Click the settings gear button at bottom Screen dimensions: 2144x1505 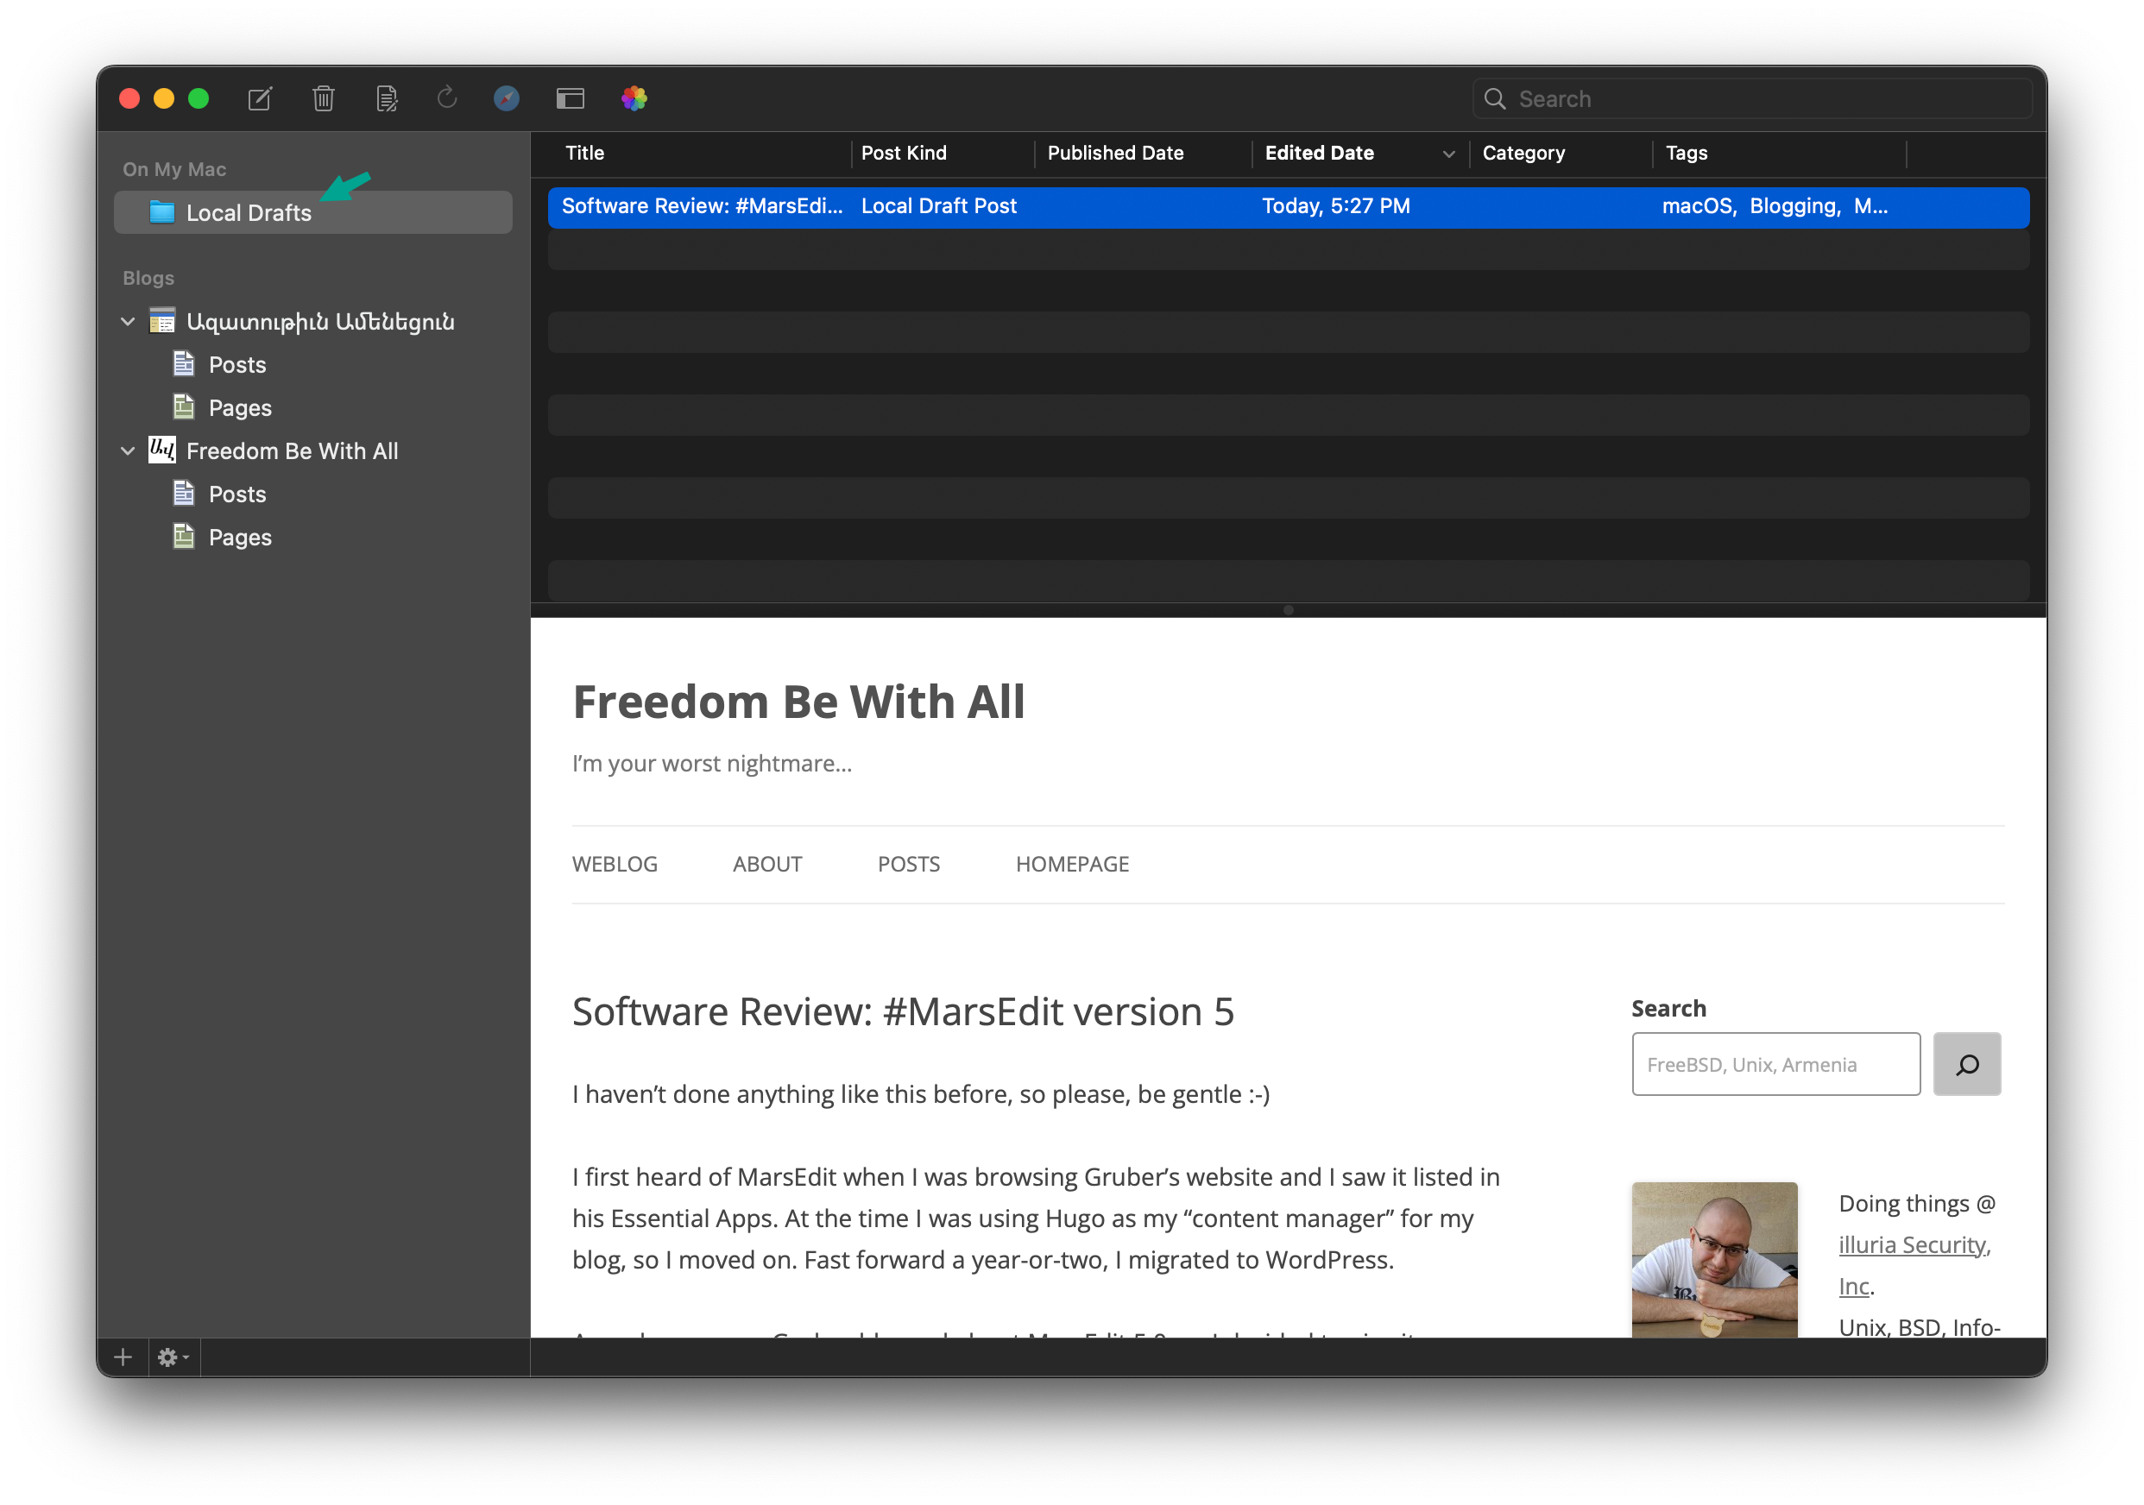(173, 1357)
